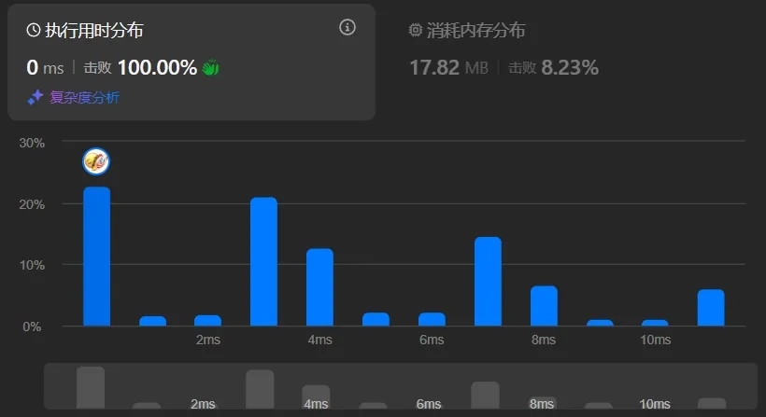Viewport: 766px width, 417px height.
Task: Click the blue bar above the 4ms label
Action: [x=319, y=287]
